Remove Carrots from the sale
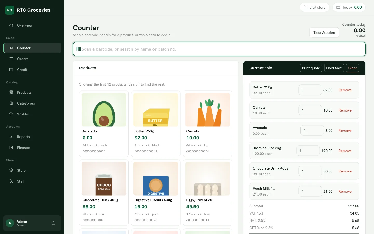Viewport: 374px width, 234px height. click(x=345, y=110)
